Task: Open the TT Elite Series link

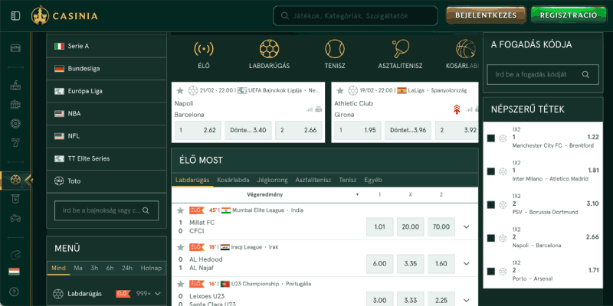Action: (107, 158)
